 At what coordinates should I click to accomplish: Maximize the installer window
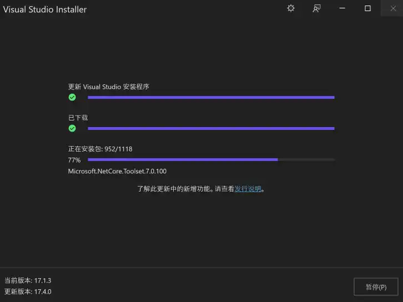(x=367, y=8)
